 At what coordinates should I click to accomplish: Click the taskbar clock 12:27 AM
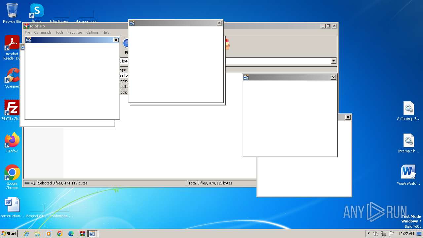(x=406, y=234)
